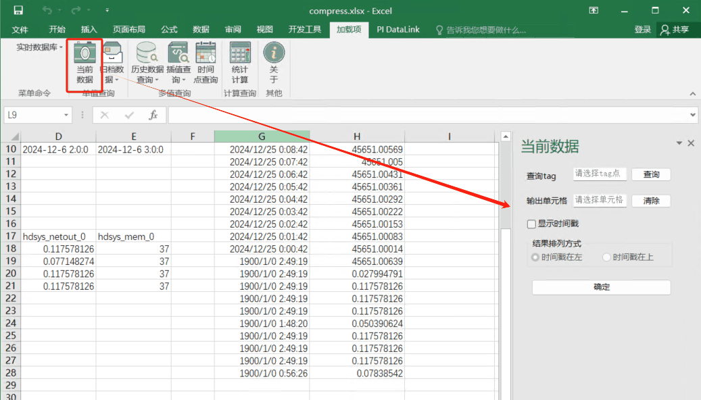This screenshot has height=400, width=701.
Task: Expand the 实时数据库 dropdown menu
Action: (39, 47)
